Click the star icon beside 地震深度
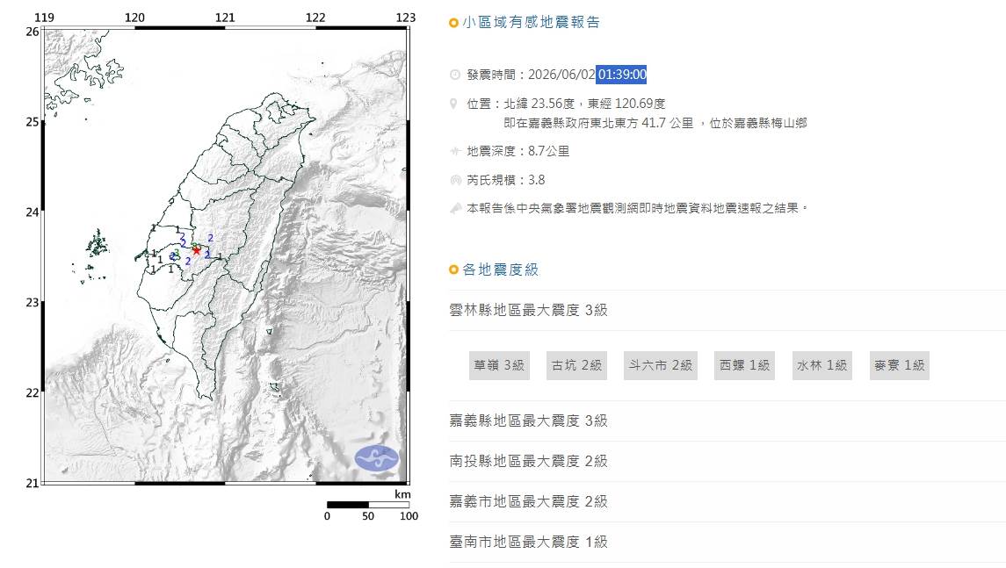Image resolution: width=1006 pixels, height=568 pixels. click(455, 151)
